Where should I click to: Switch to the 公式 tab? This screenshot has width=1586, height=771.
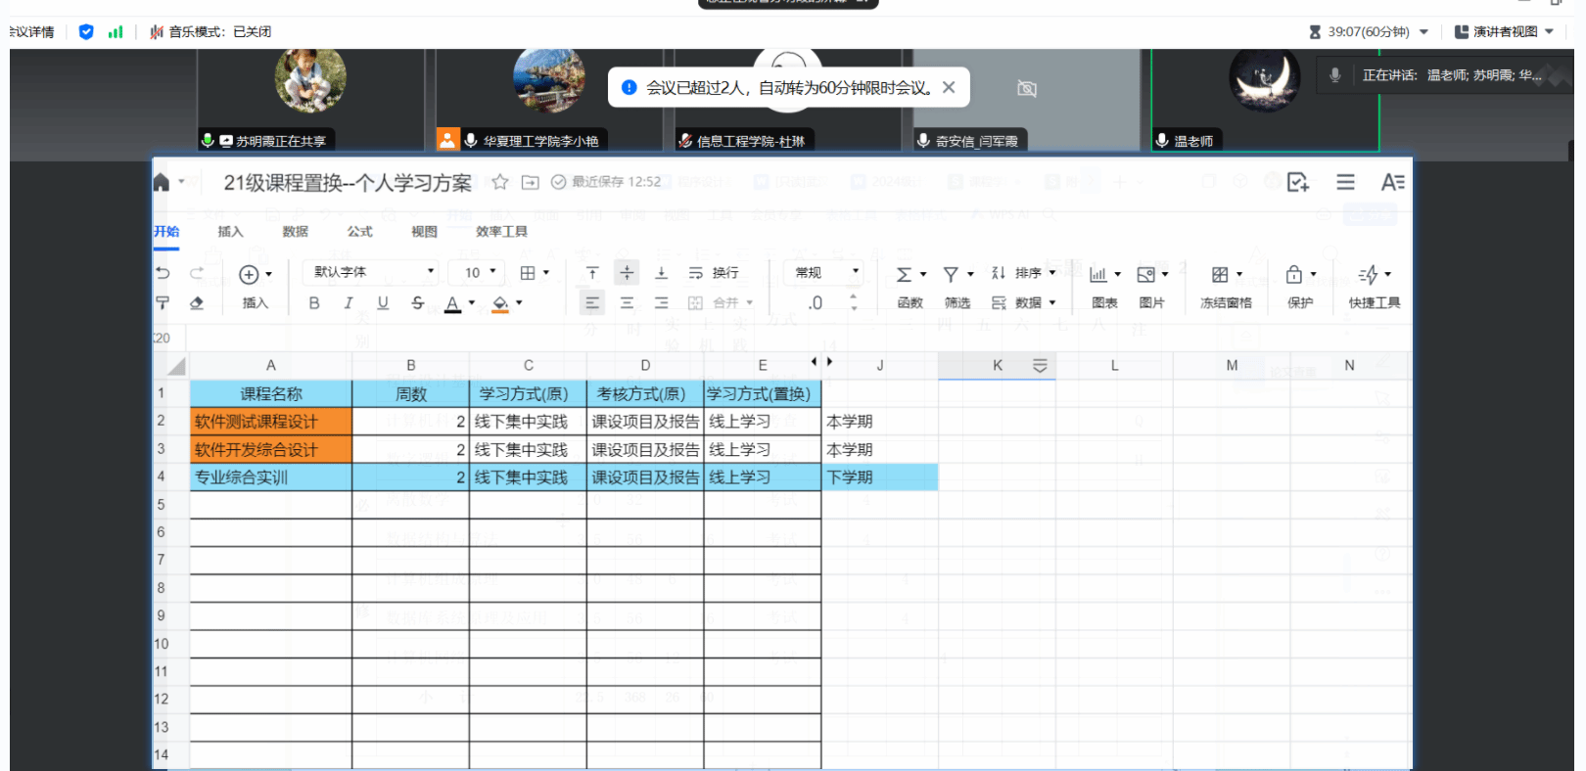pyautogui.click(x=359, y=232)
